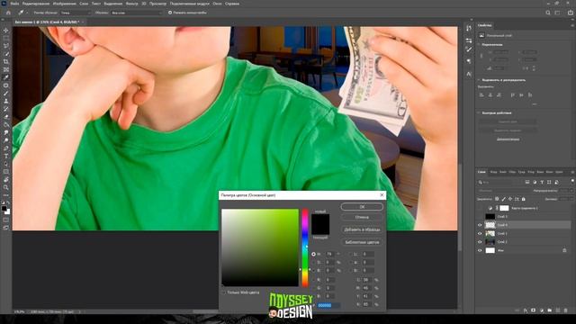Click the delete layer trash icon
Viewport: 576px width, 324px height.
pyautogui.click(x=565, y=310)
